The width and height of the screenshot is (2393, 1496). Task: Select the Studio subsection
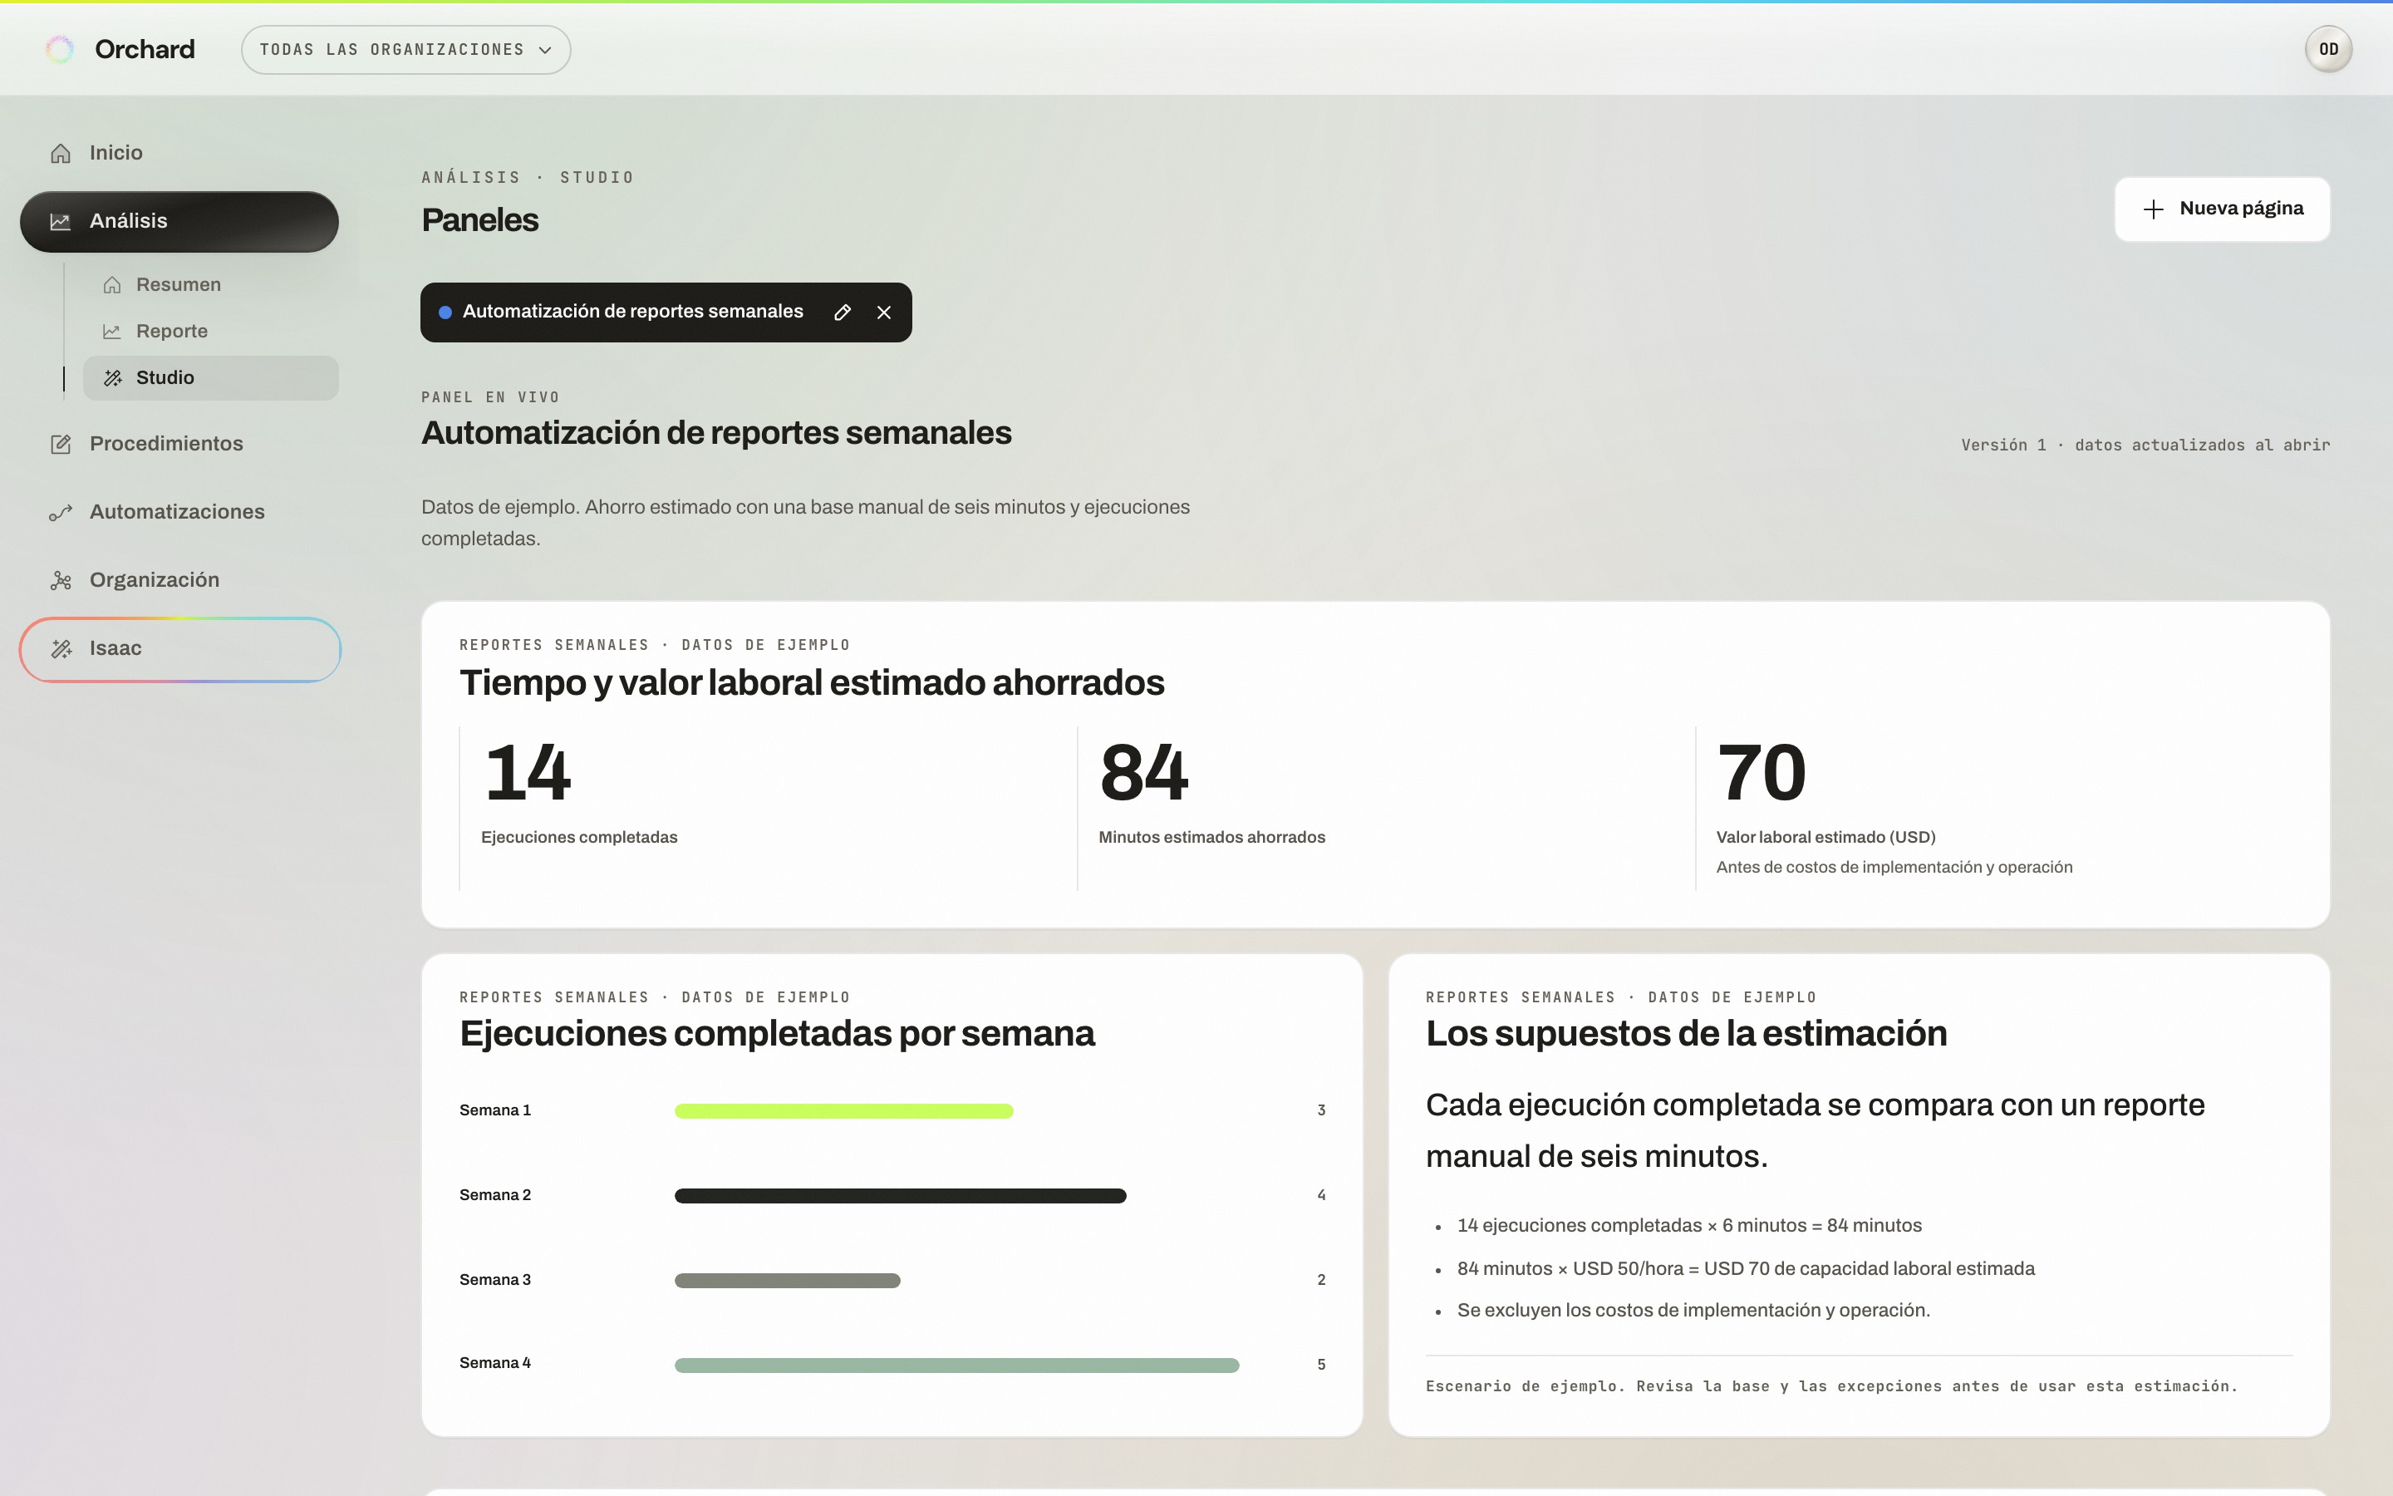click(210, 378)
